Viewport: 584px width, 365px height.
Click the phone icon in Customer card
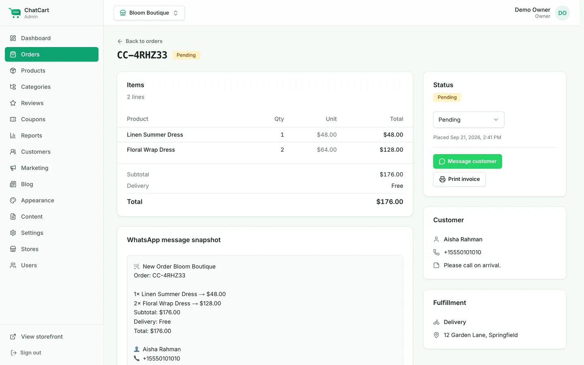tap(436, 252)
